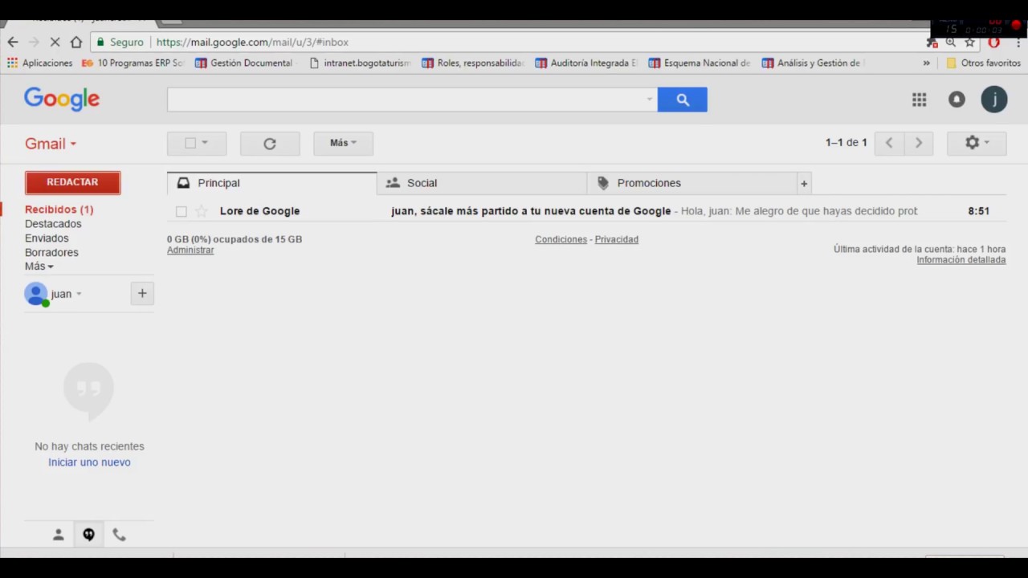Click into the Gmail search field
Viewport: 1028px width, 578px height.
click(x=406, y=100)
